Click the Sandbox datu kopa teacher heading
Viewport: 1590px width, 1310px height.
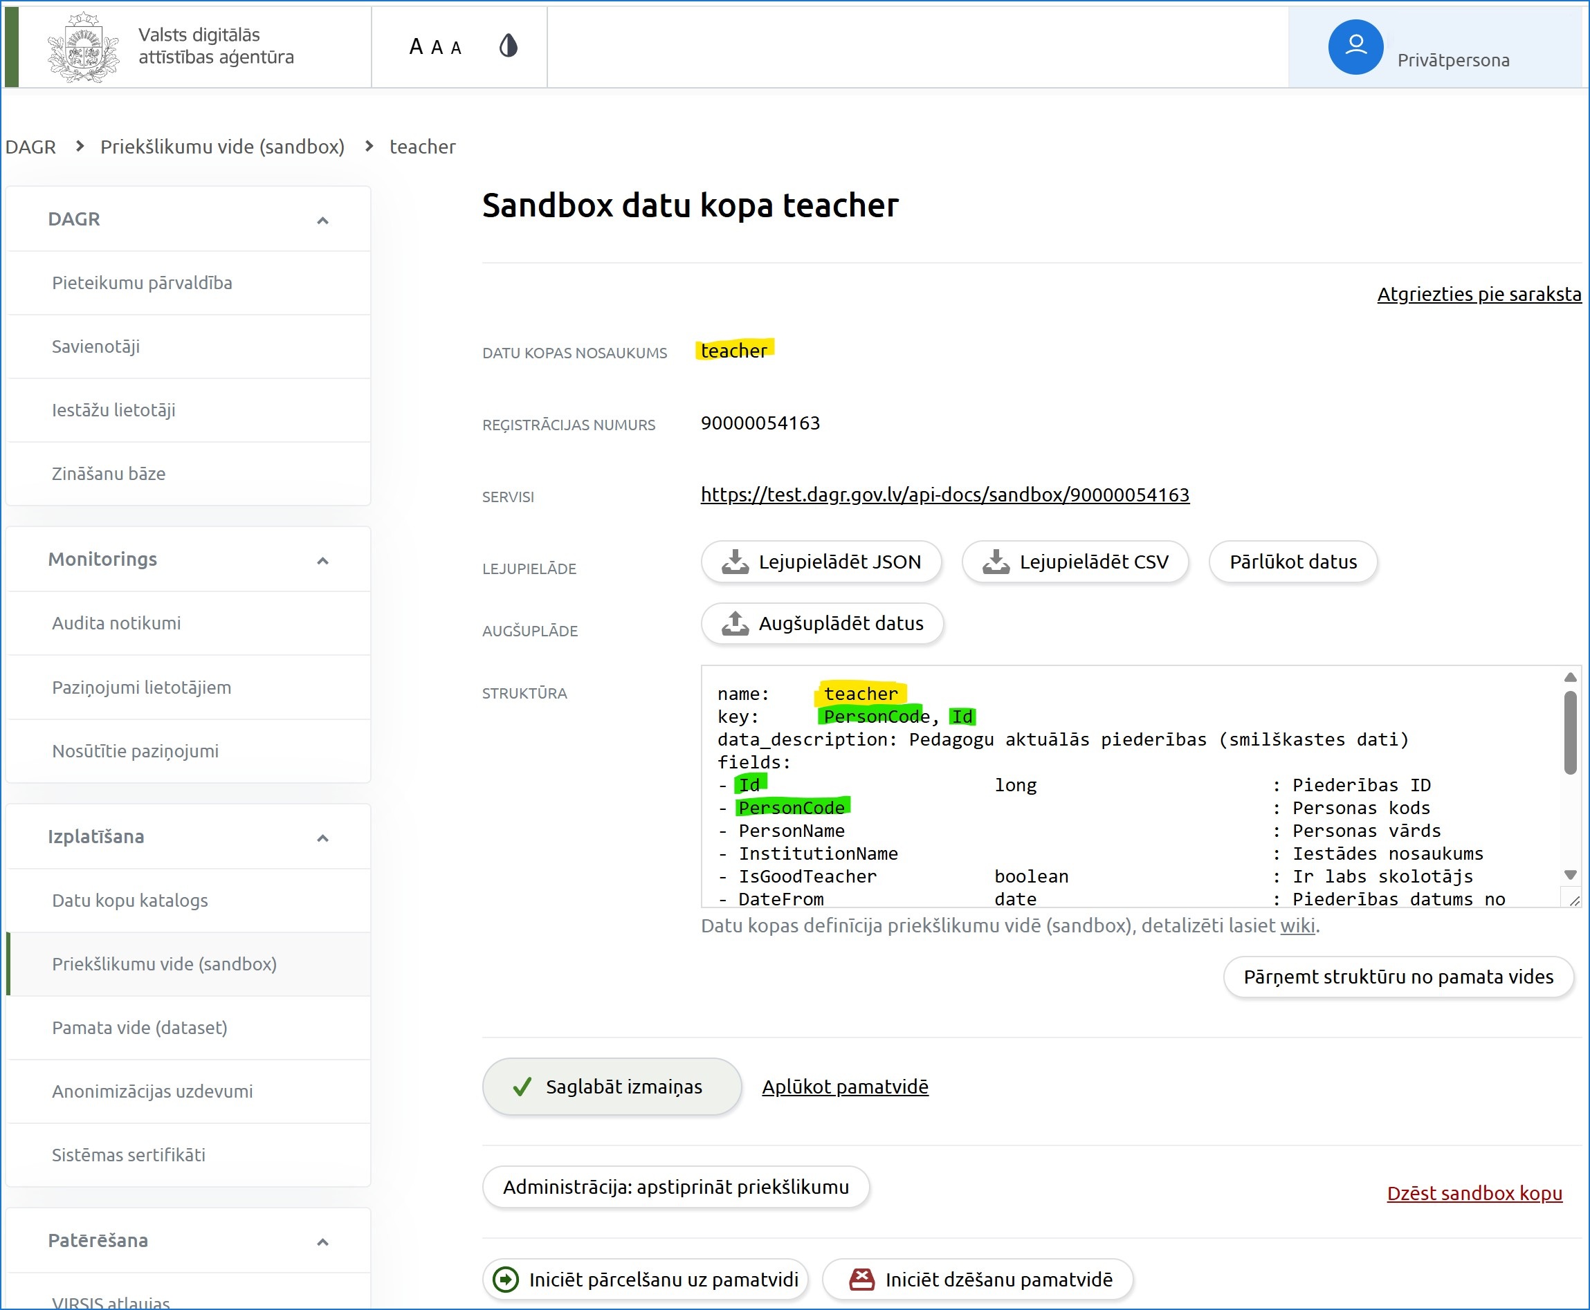690,205
